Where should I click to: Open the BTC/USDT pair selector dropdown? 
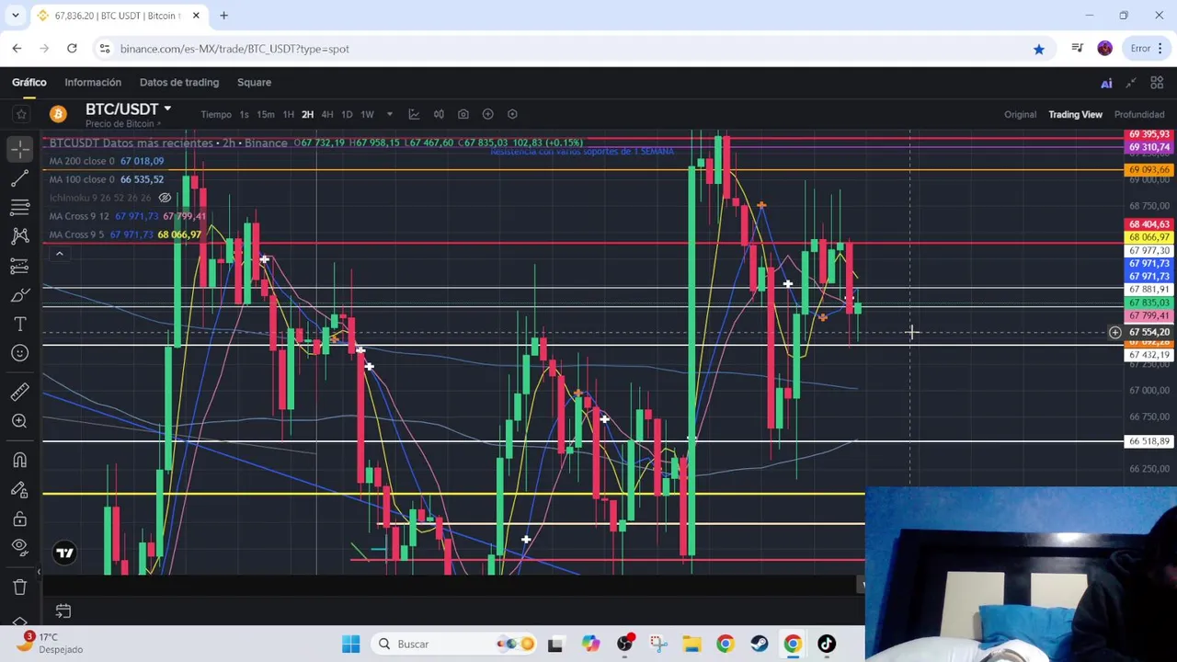(128, 108)
